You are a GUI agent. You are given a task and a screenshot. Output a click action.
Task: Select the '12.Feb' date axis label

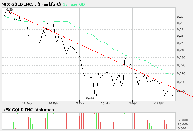27,103
